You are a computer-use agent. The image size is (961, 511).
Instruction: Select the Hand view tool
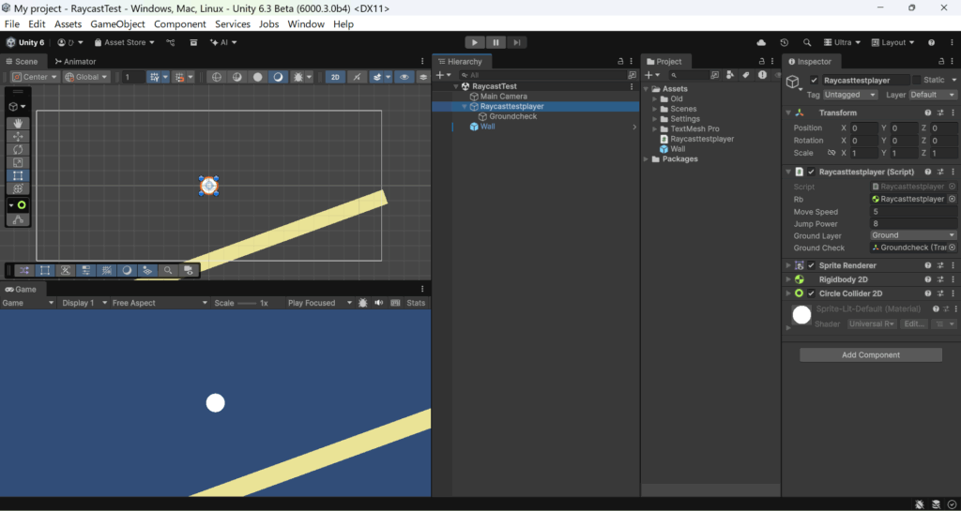click(x=19, y=123)
